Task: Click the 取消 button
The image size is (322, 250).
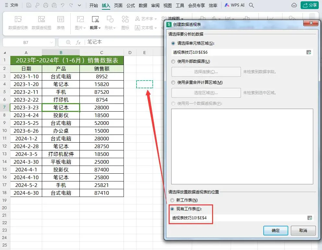Action: 303,231
